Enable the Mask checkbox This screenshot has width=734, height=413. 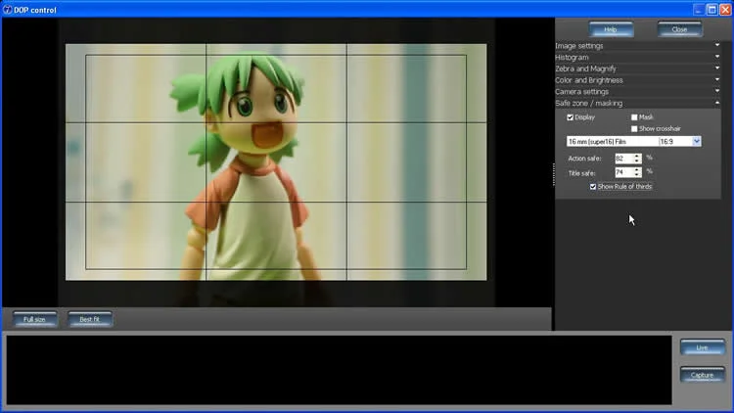[x=634, y=117]
